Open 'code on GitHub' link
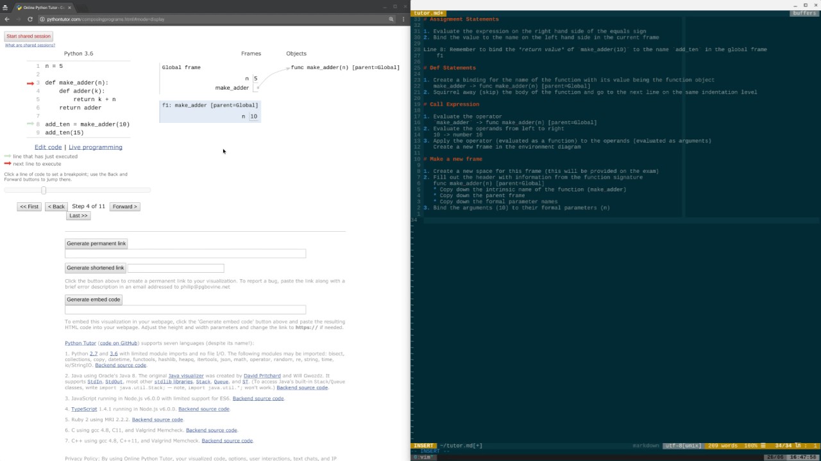Image resolution: width=821 pixels, height=461 pixels. 119,343
